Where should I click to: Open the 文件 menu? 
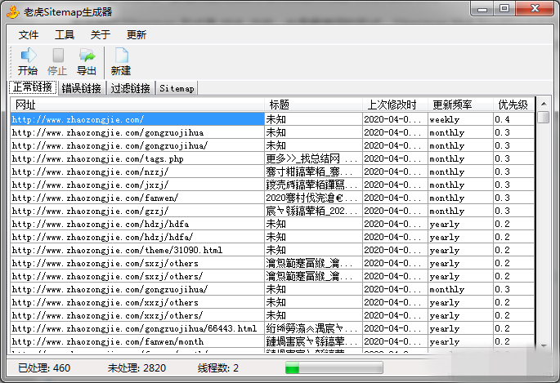[29, 34]
